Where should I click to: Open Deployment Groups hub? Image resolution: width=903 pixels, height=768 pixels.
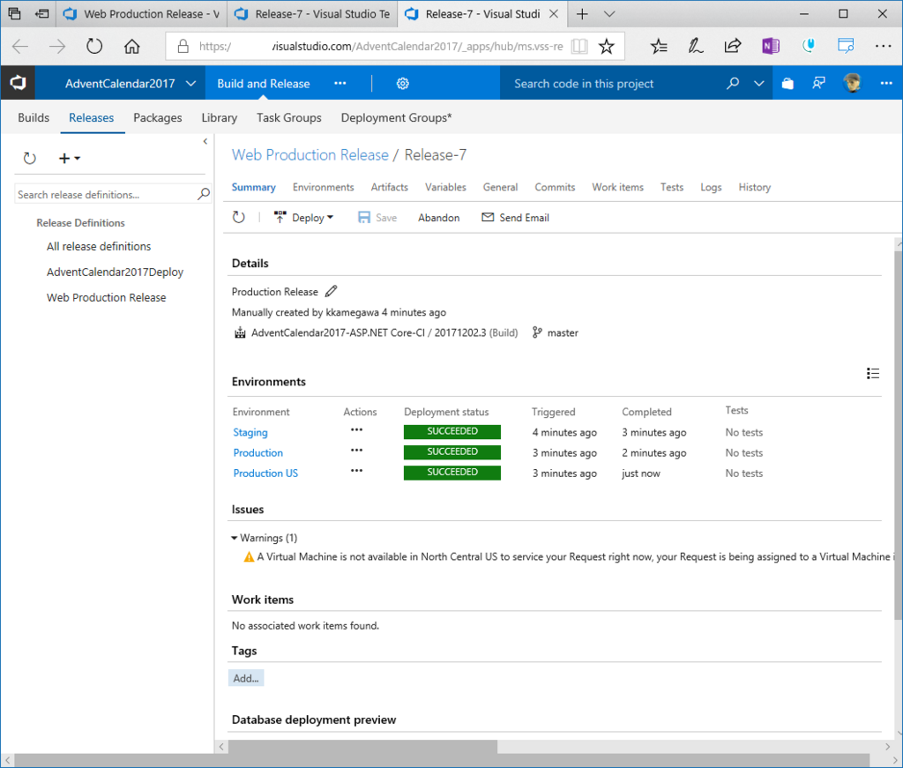click(x=396, y=117)
